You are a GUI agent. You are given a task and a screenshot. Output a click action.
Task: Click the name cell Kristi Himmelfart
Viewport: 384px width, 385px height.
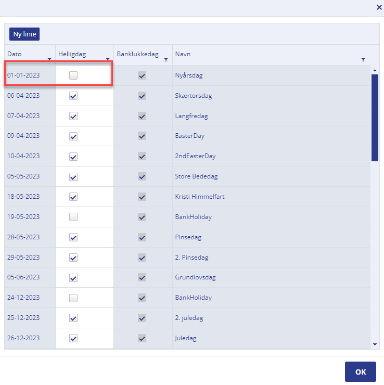point(271,197)
